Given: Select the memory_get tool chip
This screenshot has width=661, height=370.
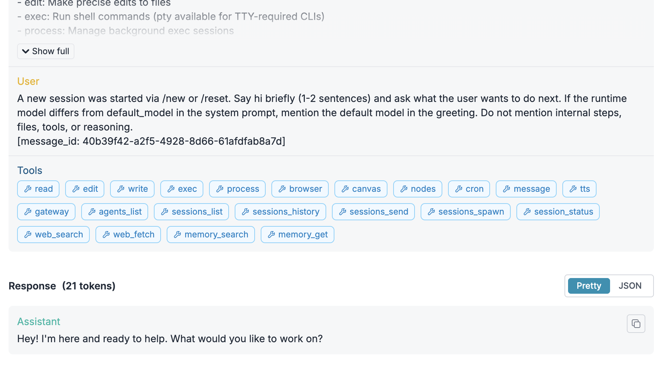Looking at the screenshot, I should (297, 235).
